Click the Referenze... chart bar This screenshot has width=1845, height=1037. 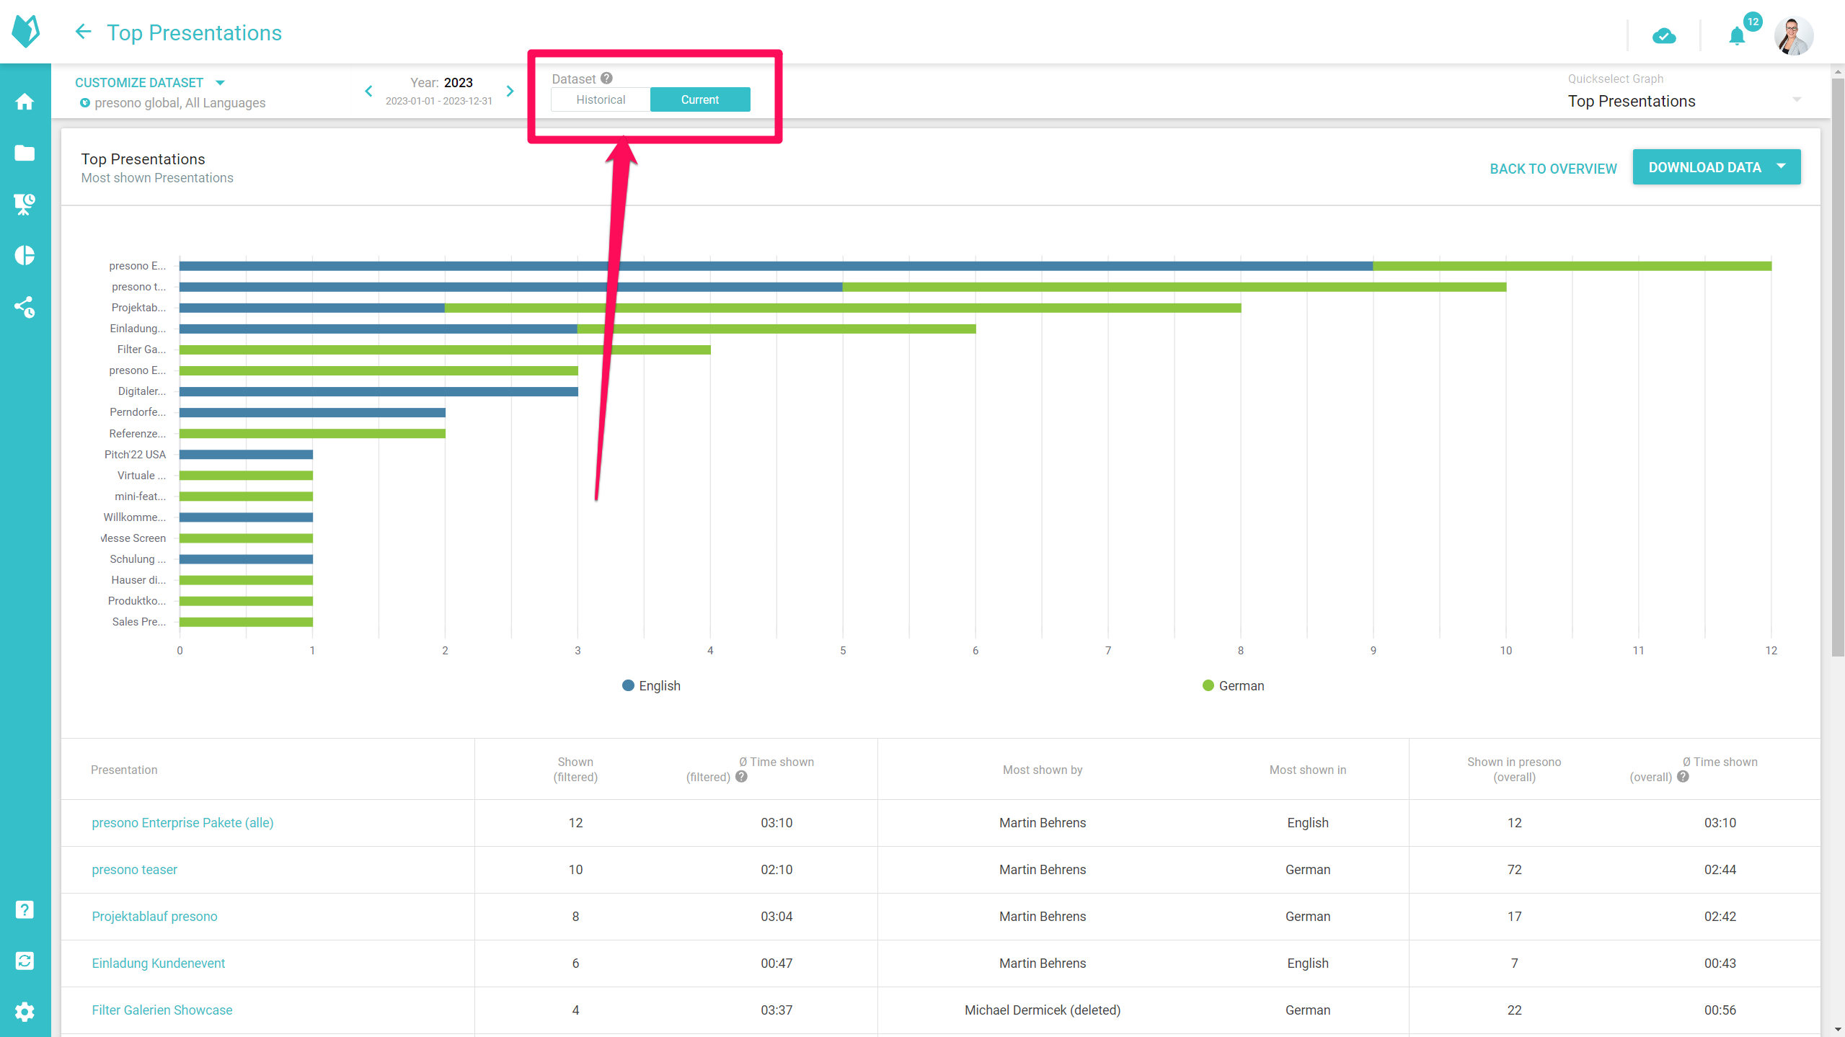tap(312, 434)
